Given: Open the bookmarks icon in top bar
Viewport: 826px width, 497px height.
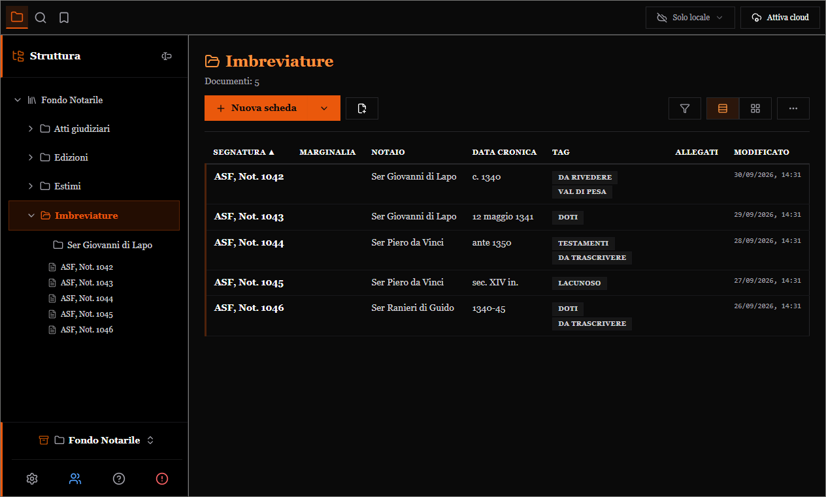Looking at the screenshot, I should (x=64, y=18).
